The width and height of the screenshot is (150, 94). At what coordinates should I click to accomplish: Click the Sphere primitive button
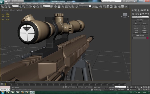coord(136,26)
